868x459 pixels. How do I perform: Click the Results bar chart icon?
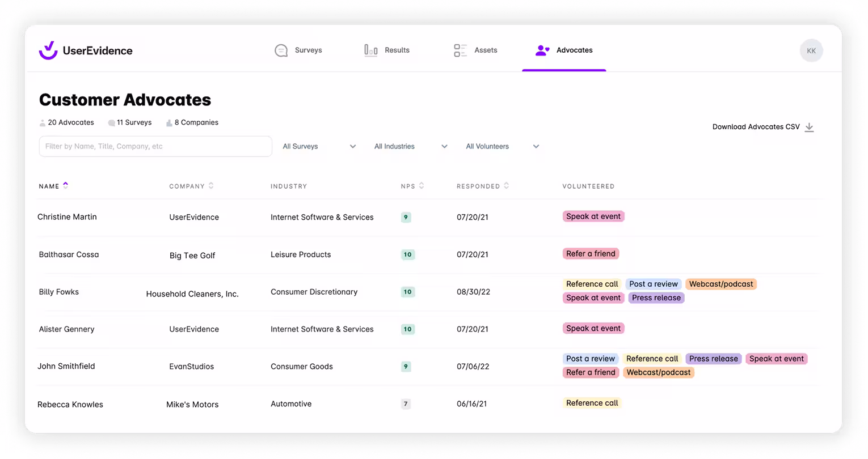pyautogui.click(x=370, y=50)
